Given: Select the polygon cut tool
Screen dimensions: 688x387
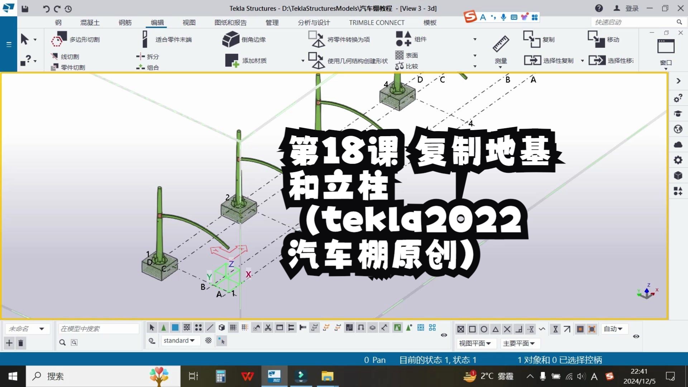Looking at the screenshot, I should [x=59, y=39].
